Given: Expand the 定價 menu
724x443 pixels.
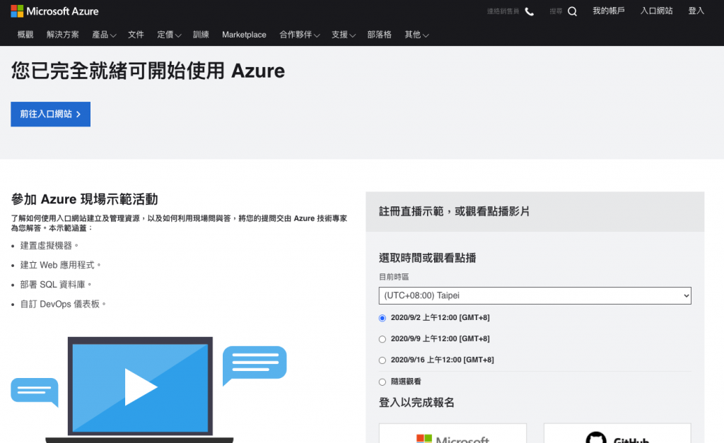Looking at the screenshot, I should point(169,35).
